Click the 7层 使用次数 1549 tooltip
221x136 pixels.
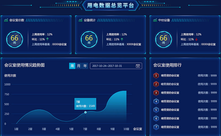tap(85, 104)
